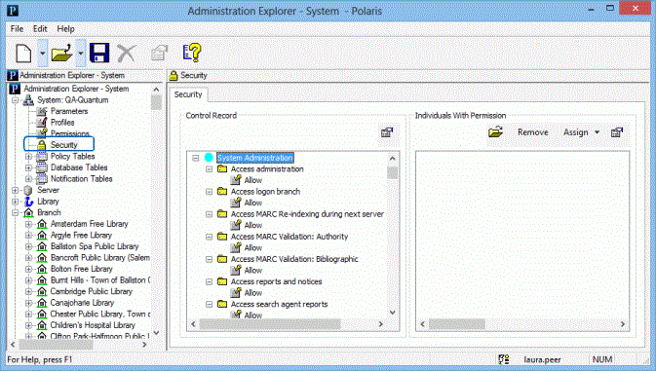Select Cambridge Public Library
Screen dimensions: 656x371
point(92,291)
